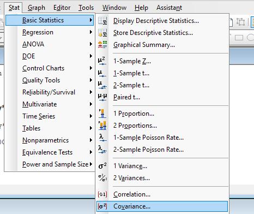Click the Quality Tools menu label
The height and width of the screenshot is (214, 254).
[41, 80]
